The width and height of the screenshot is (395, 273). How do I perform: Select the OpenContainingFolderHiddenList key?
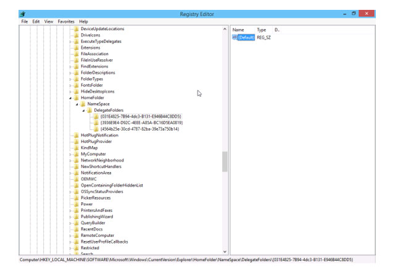click(x=112, y=185)
